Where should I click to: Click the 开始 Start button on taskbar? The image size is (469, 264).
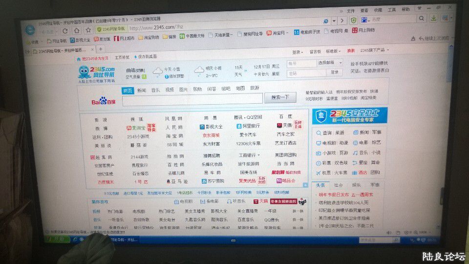click(57, 239)
